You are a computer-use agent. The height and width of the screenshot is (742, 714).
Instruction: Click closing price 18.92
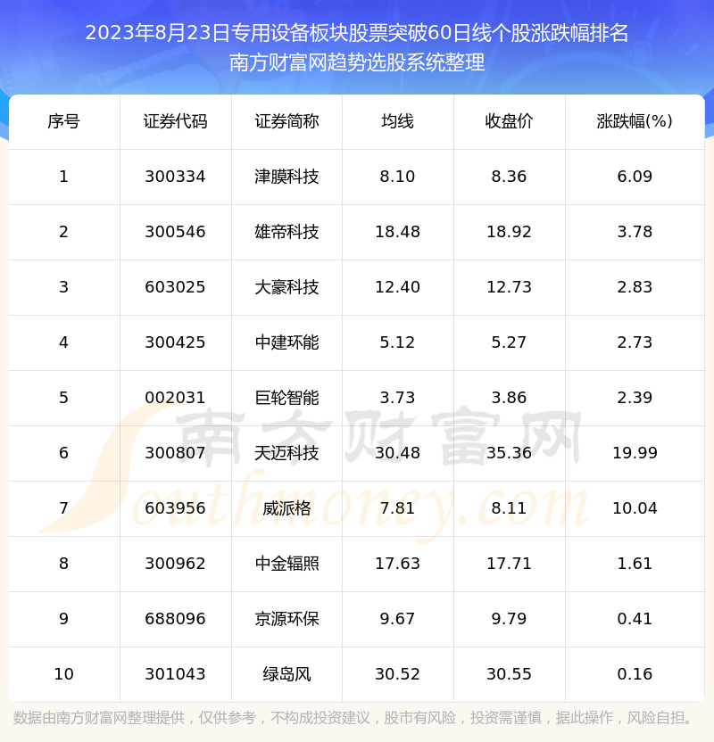(x=509, y=232)
